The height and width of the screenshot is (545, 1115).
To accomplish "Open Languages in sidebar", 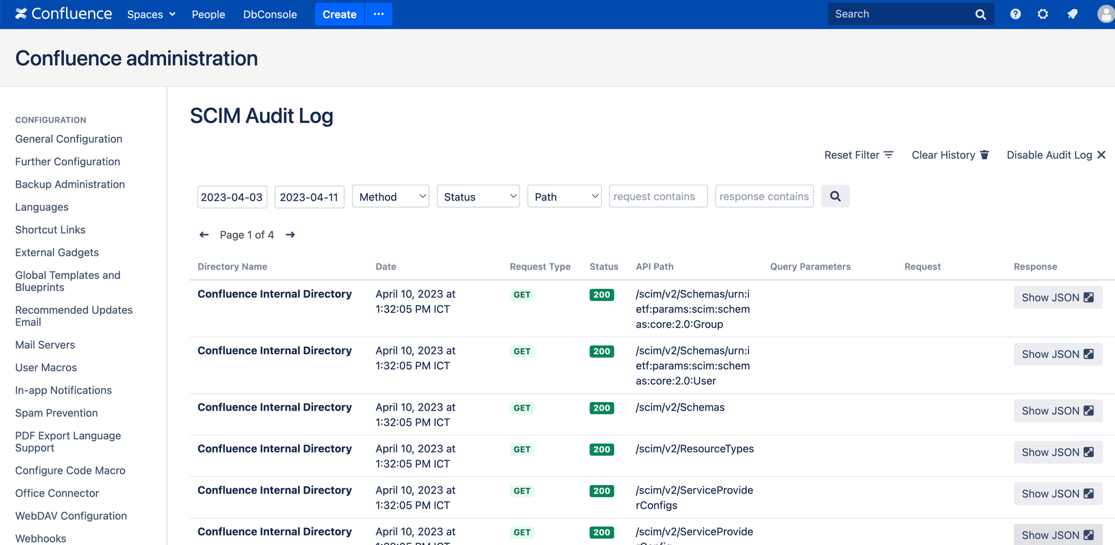I will click(x=42, y=207).
